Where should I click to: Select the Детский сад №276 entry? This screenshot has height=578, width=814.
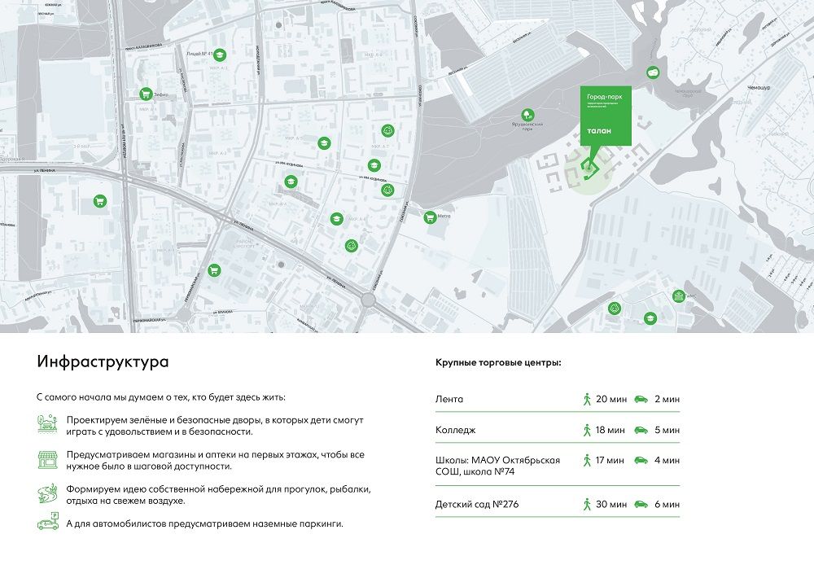point(477,505)
